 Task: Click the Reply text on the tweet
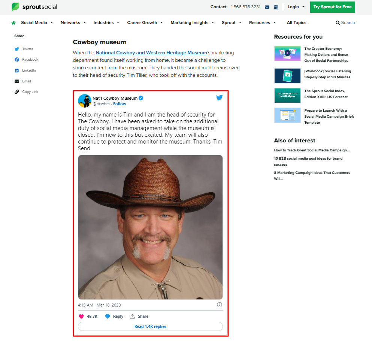[x=118, y=316]
